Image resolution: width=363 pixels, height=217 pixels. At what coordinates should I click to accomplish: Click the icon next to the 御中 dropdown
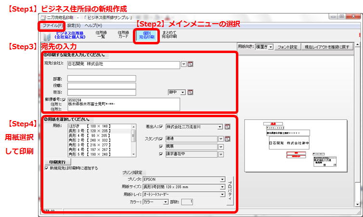coord(190,92)
